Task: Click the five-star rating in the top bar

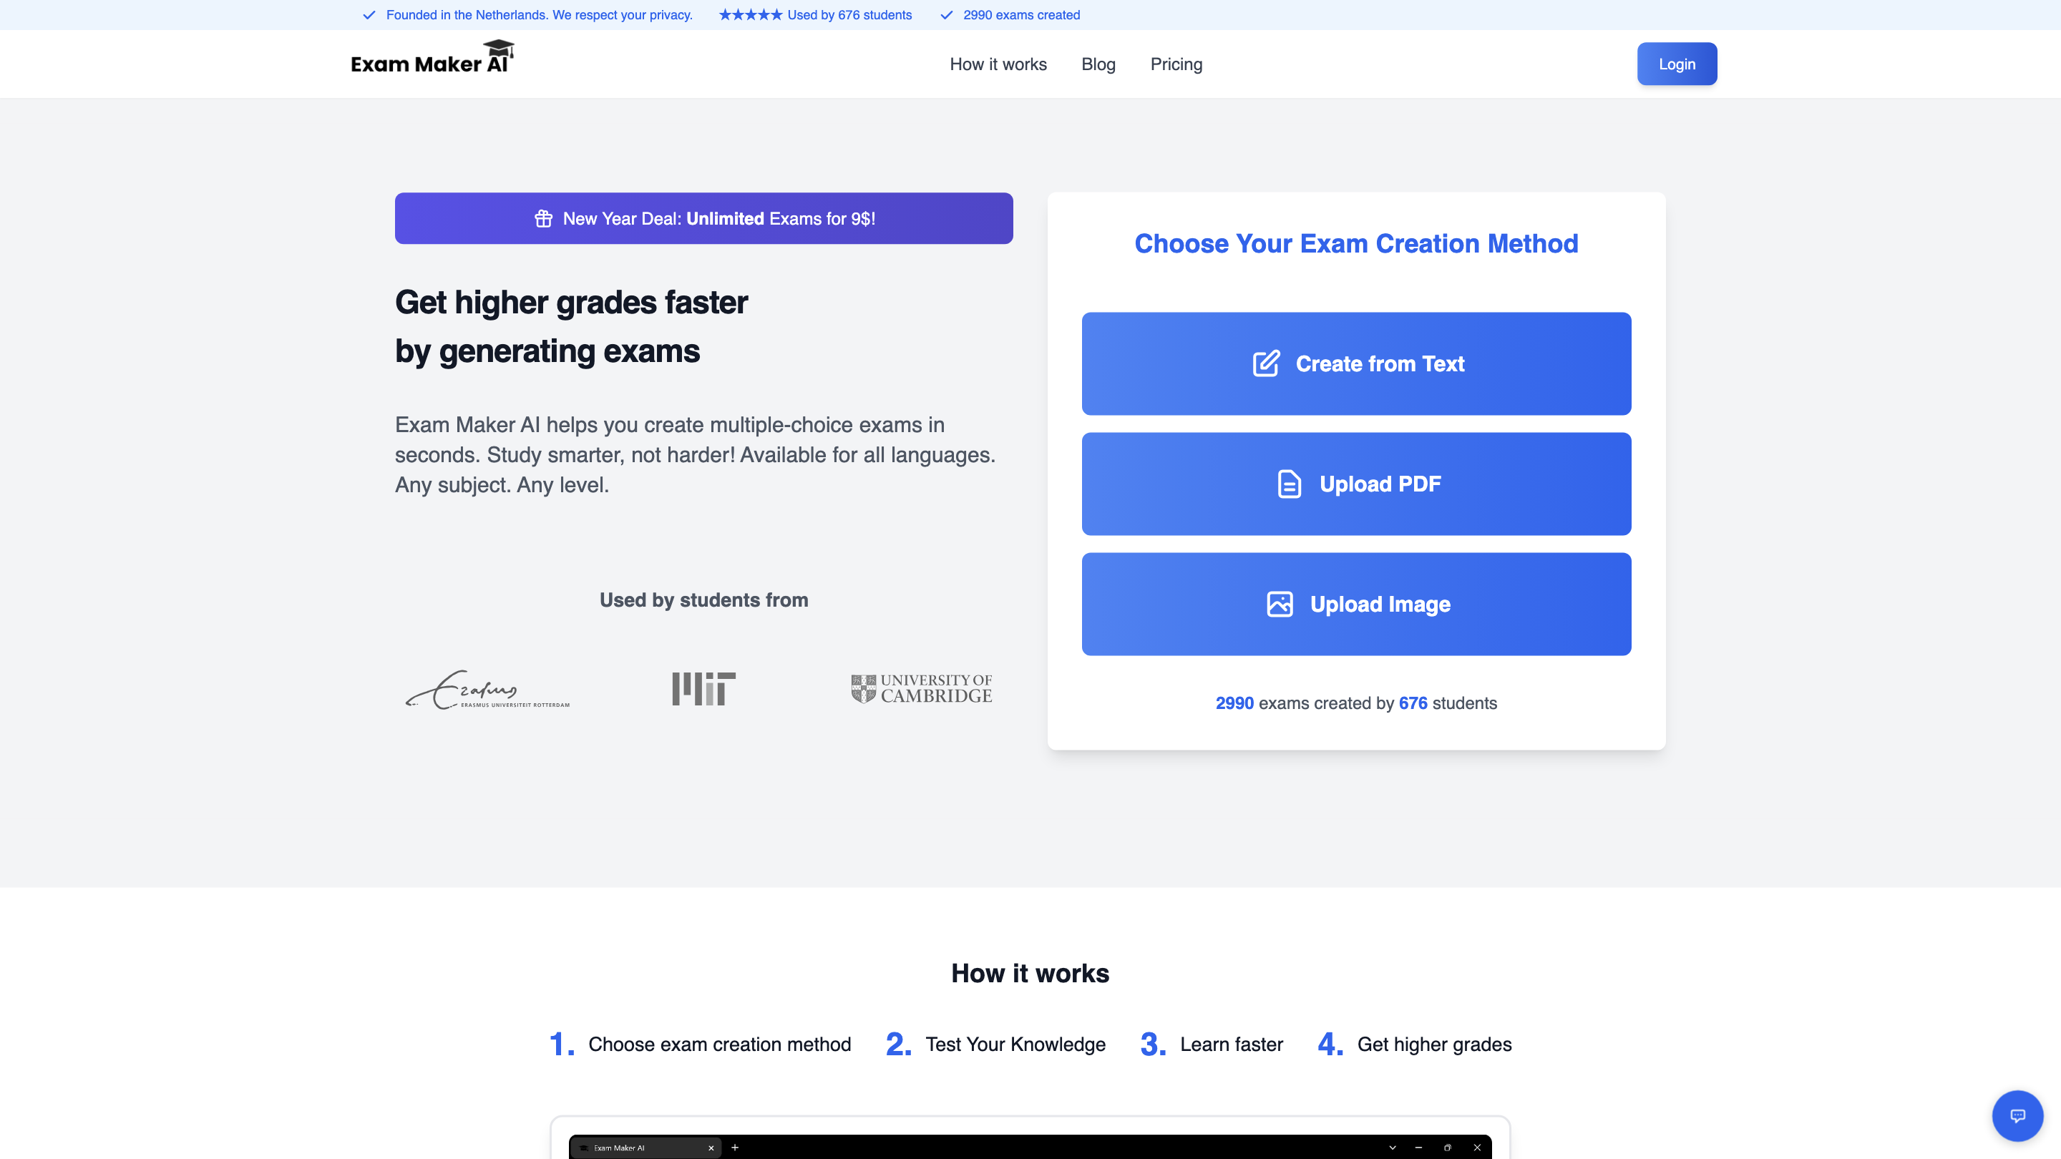Action: click(x=751, y=14)
